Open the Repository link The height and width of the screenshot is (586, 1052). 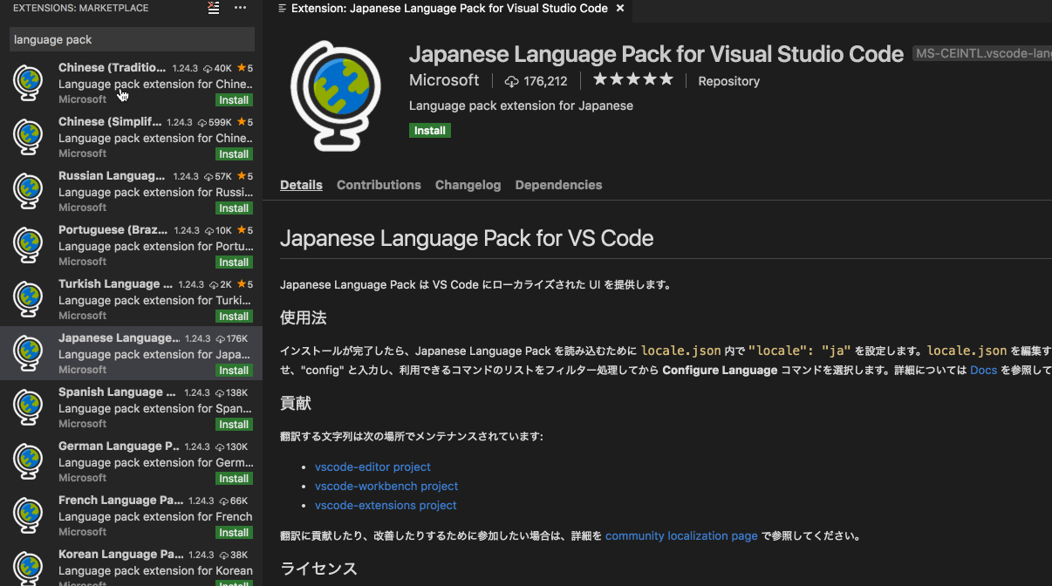pyautogui.click(x=728, y=81)
